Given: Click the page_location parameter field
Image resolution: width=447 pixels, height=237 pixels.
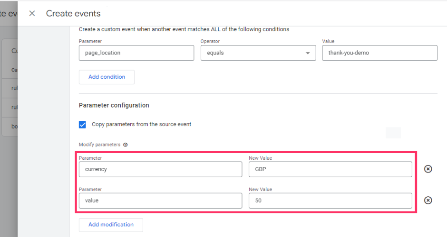Looking at the screenshot, I should (136, 53).
